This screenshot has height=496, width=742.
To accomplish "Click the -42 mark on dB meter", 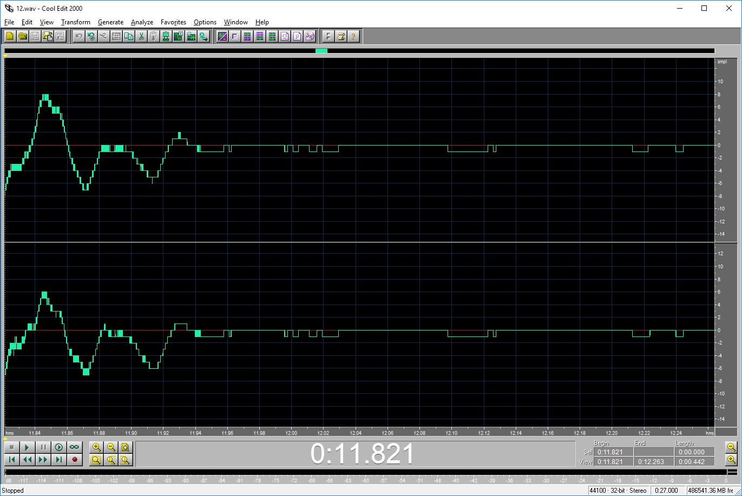I will (x=474, y=481).
